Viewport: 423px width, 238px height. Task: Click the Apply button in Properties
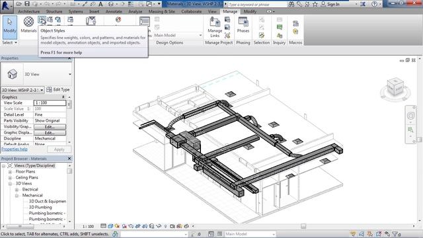coord(59,149)
